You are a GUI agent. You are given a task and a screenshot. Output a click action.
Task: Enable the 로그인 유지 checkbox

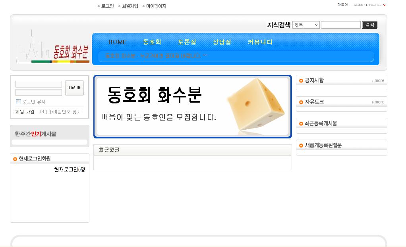coord(18,101)
